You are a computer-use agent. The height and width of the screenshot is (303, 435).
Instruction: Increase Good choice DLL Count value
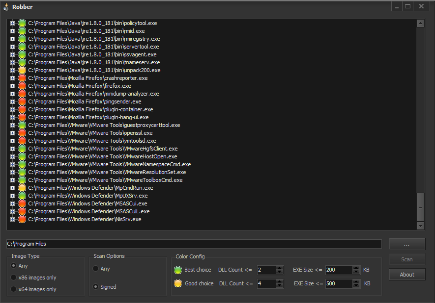pyautogui.click(x=279, y=281)
